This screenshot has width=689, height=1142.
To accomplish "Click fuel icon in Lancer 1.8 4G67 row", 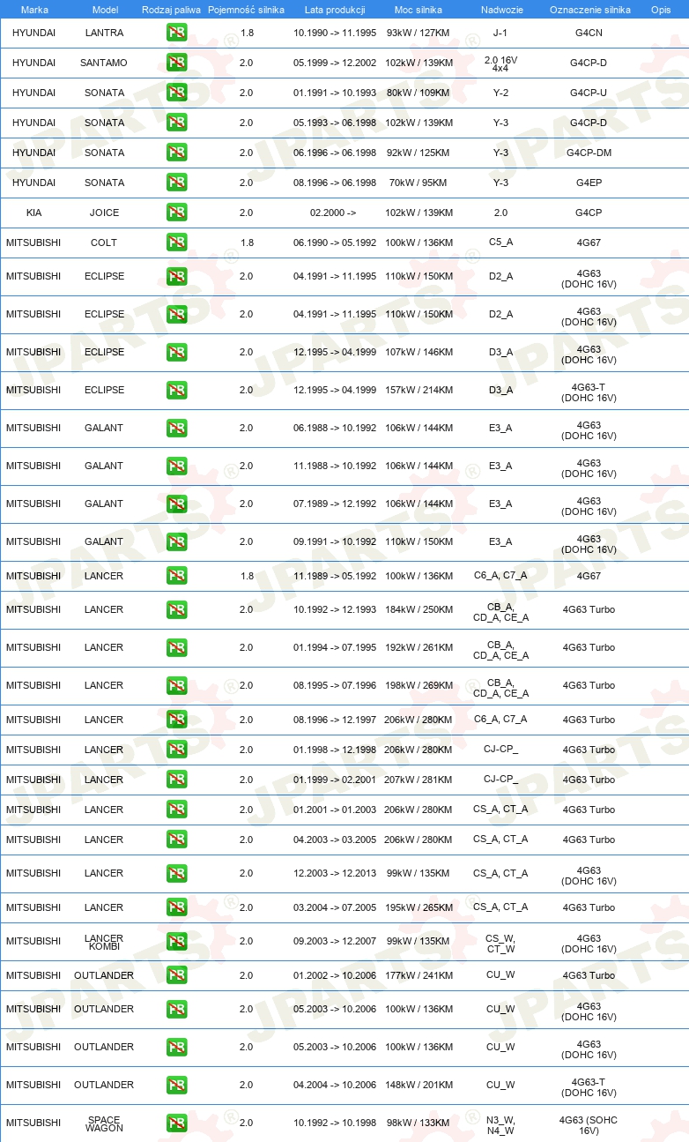I will click(176, 576).
